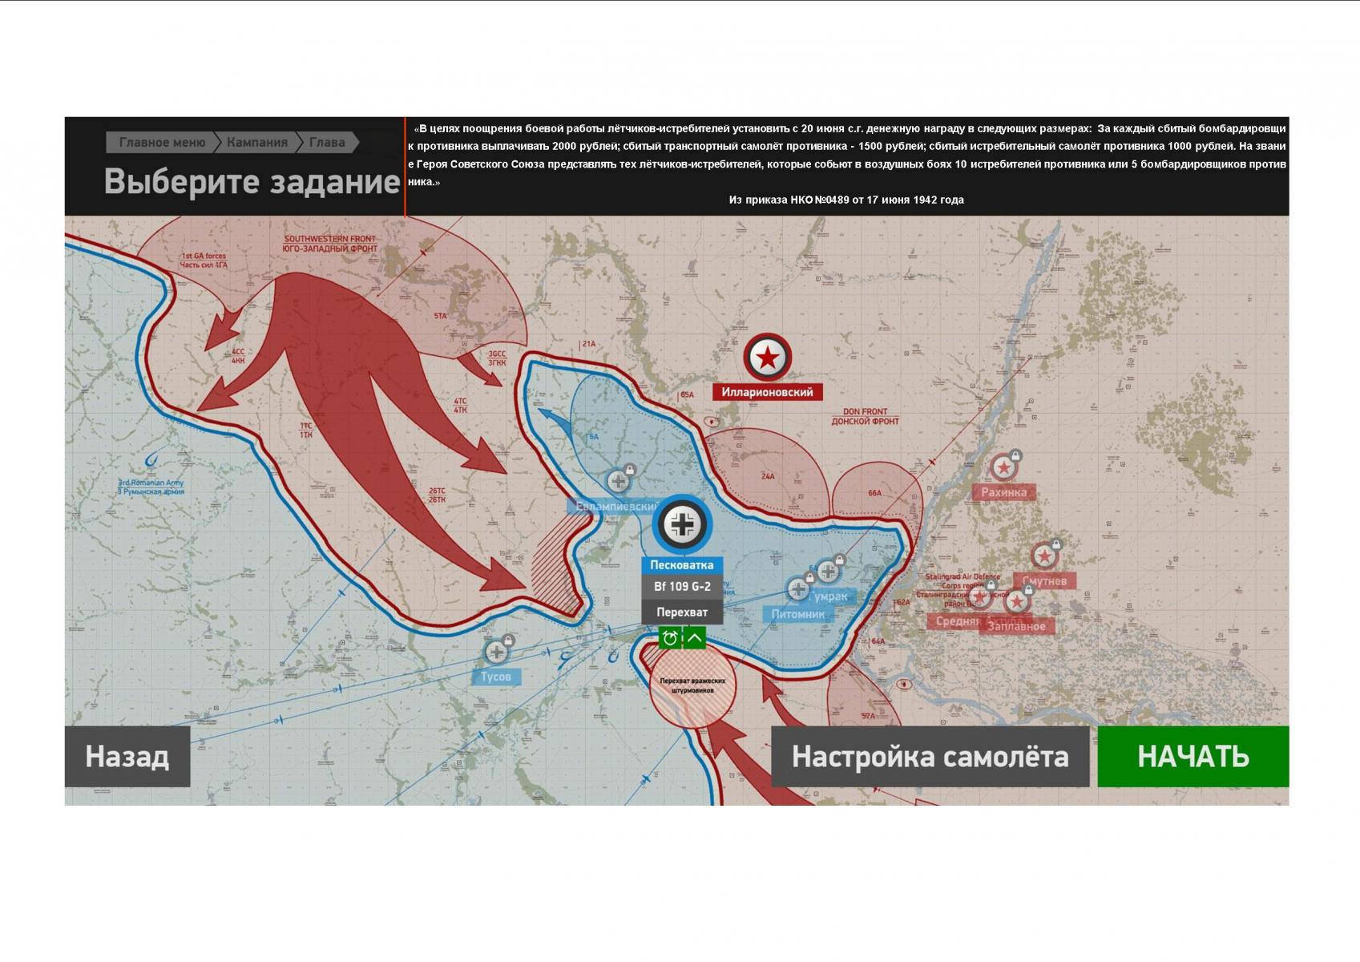Go to Кампания breadcrumb

coord(256,143)
